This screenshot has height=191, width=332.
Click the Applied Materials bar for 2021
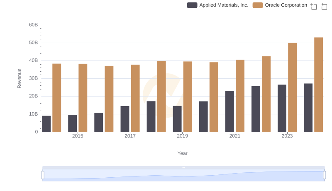(229, 111)
